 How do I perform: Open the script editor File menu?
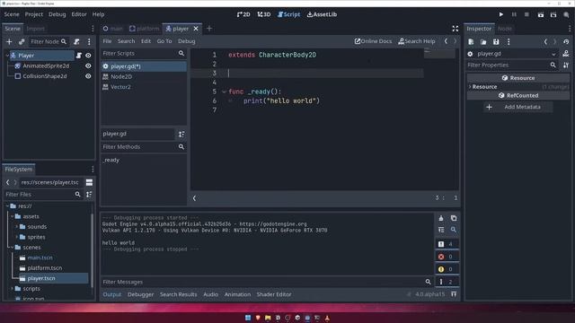tap(107, 41)
